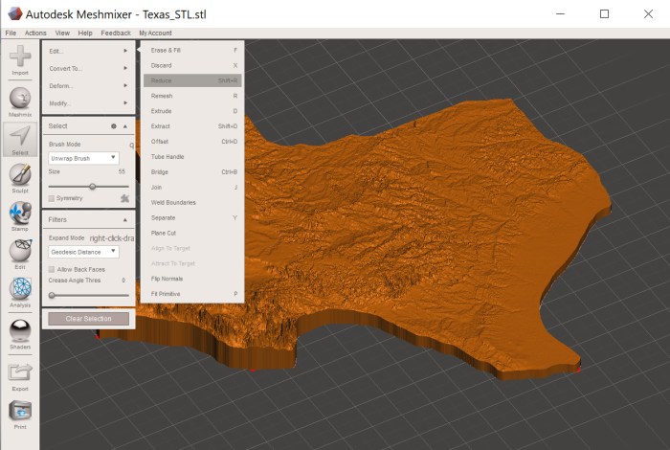The width and height of the screenshot is (670, 450).
Task: Choose Extract command
Action: 192,126
